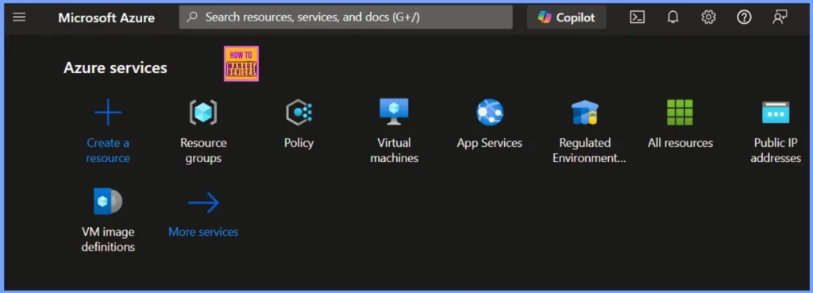Click the More services arrow icon
Image resolution: width=813 pixels, height=293 pixels.
[x=203, y=202]
